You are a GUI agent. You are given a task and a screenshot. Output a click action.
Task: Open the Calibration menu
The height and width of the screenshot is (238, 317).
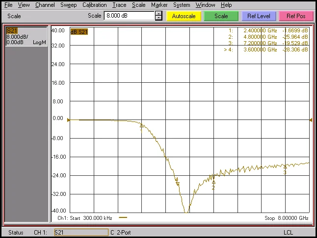click(94, 5)
